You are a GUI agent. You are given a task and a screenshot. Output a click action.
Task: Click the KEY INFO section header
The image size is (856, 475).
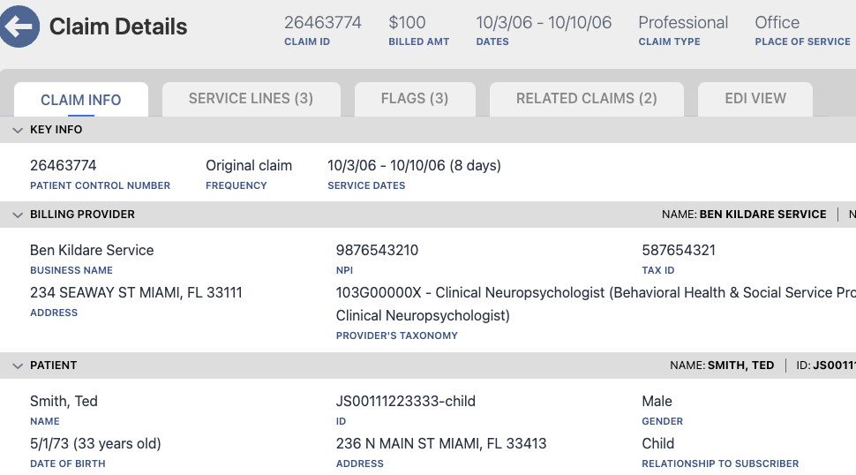click(428, 130)
